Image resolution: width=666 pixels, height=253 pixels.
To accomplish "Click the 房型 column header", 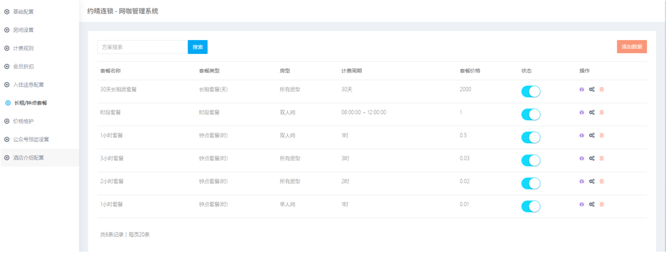I will click(284, 70).
